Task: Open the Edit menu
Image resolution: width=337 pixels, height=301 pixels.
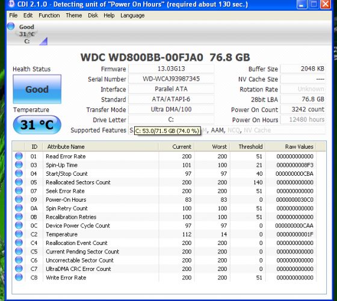Action: pos(28,16)
